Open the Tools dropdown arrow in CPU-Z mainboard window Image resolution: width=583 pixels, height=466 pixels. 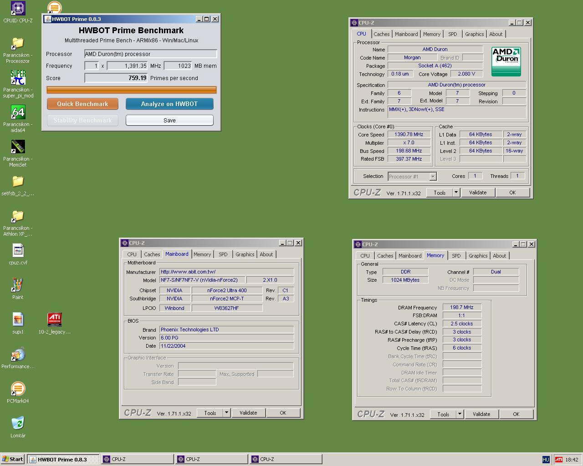(x=226, y=413)
